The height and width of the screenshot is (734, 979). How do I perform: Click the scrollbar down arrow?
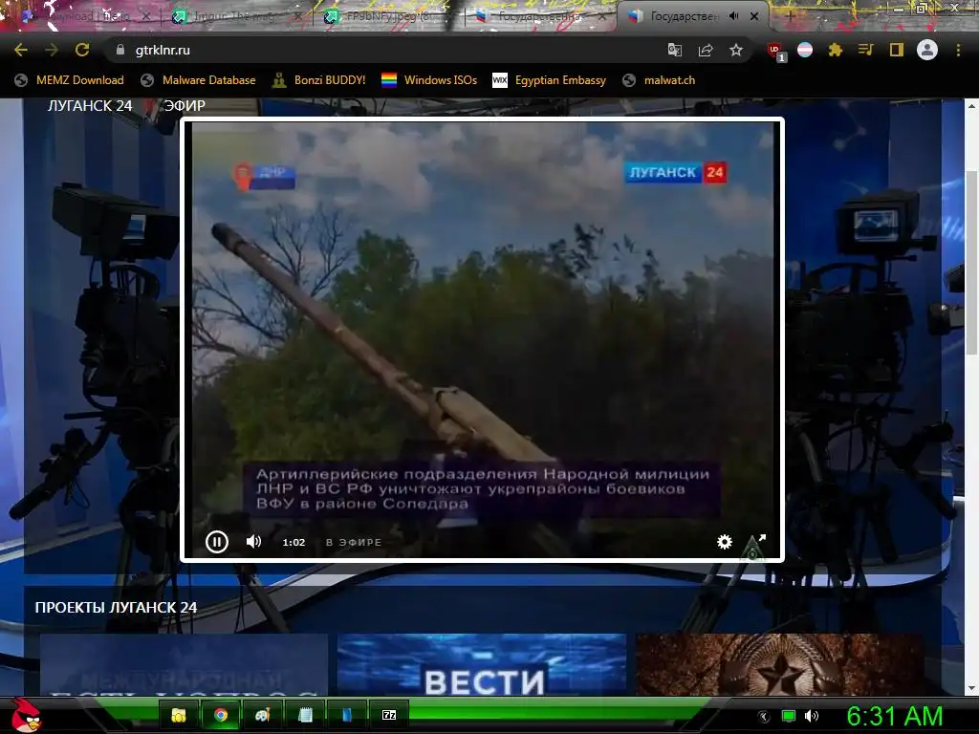coord(971,688)
